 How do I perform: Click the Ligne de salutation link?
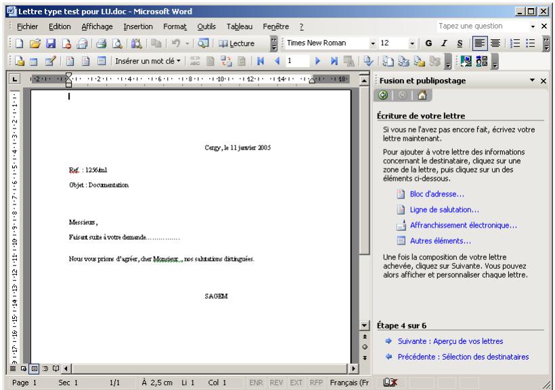coord(444,210)
